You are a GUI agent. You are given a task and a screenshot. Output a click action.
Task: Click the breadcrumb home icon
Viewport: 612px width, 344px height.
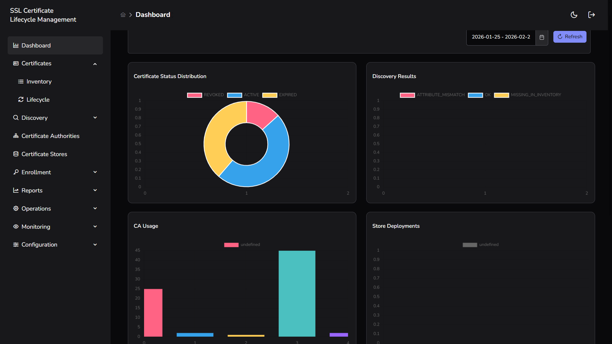(x=123, y=15)
